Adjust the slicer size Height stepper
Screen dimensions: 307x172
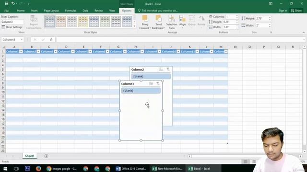[x=270, y=19]
